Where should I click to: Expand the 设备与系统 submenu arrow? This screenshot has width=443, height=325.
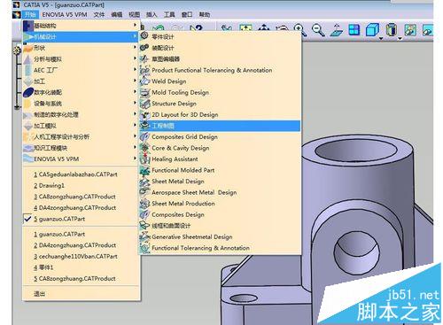click(135, 103)
